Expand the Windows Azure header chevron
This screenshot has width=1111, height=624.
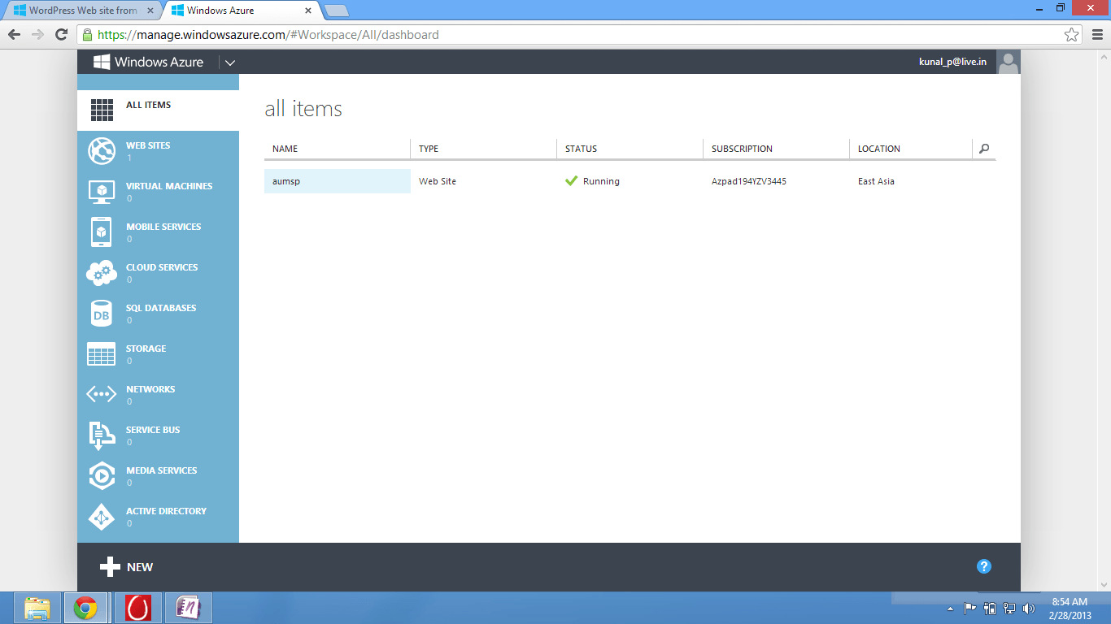230,62
